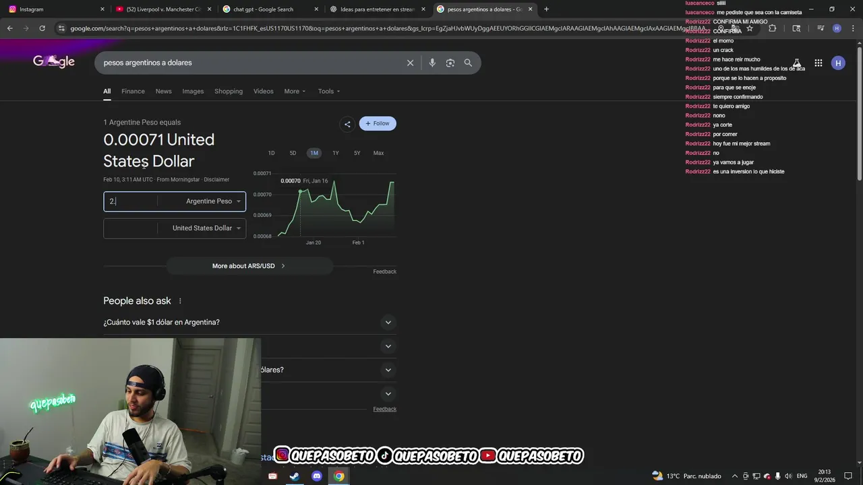This screenshot has width=863, height=485.
Task: Submit search with the magnifier icon
Action: (468, 63)
